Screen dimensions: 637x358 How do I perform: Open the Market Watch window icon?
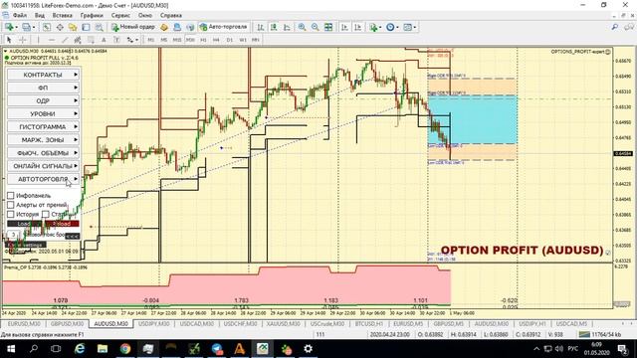(47, 27)
